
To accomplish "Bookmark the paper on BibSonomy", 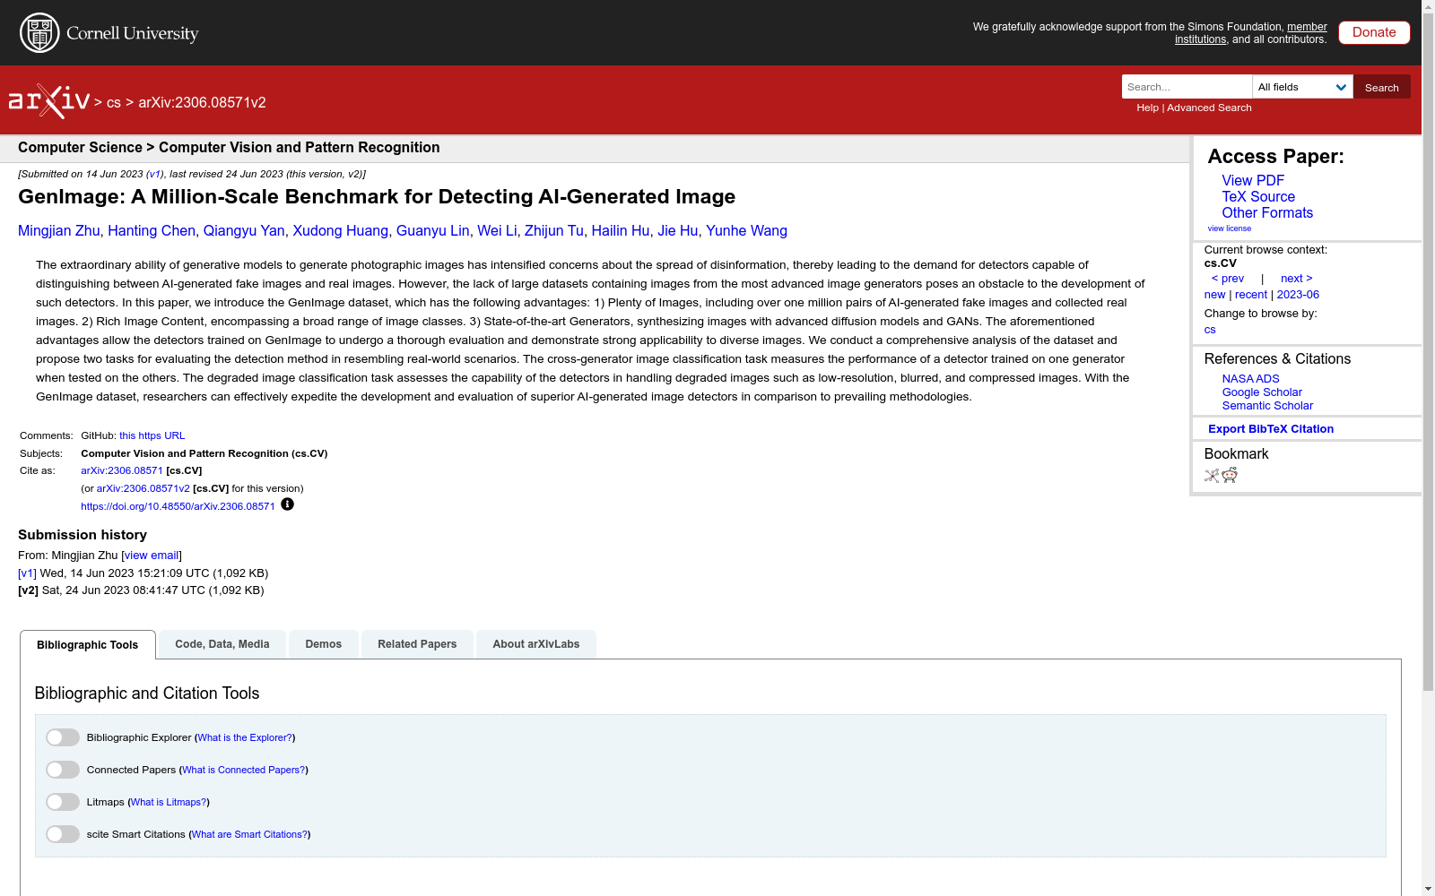I will 1211,476.
